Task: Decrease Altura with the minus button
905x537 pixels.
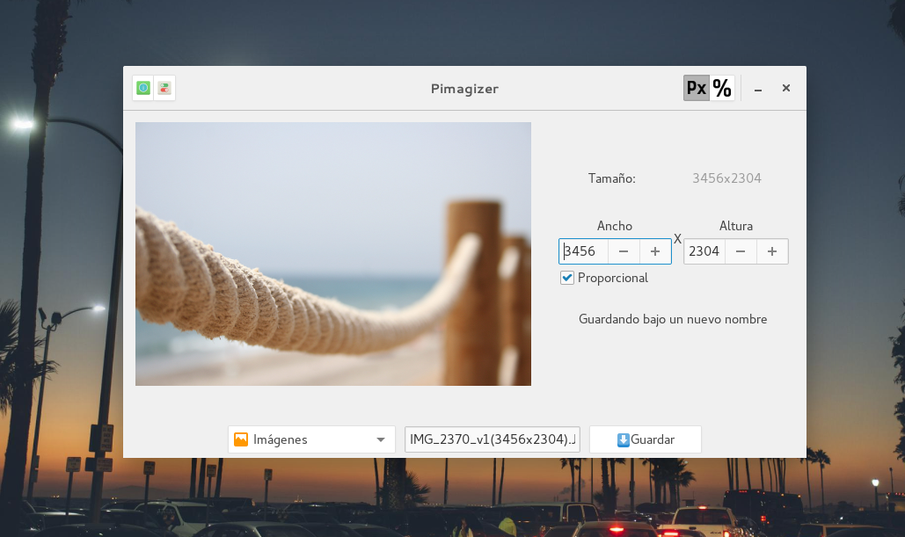Action: pos(741,251)
